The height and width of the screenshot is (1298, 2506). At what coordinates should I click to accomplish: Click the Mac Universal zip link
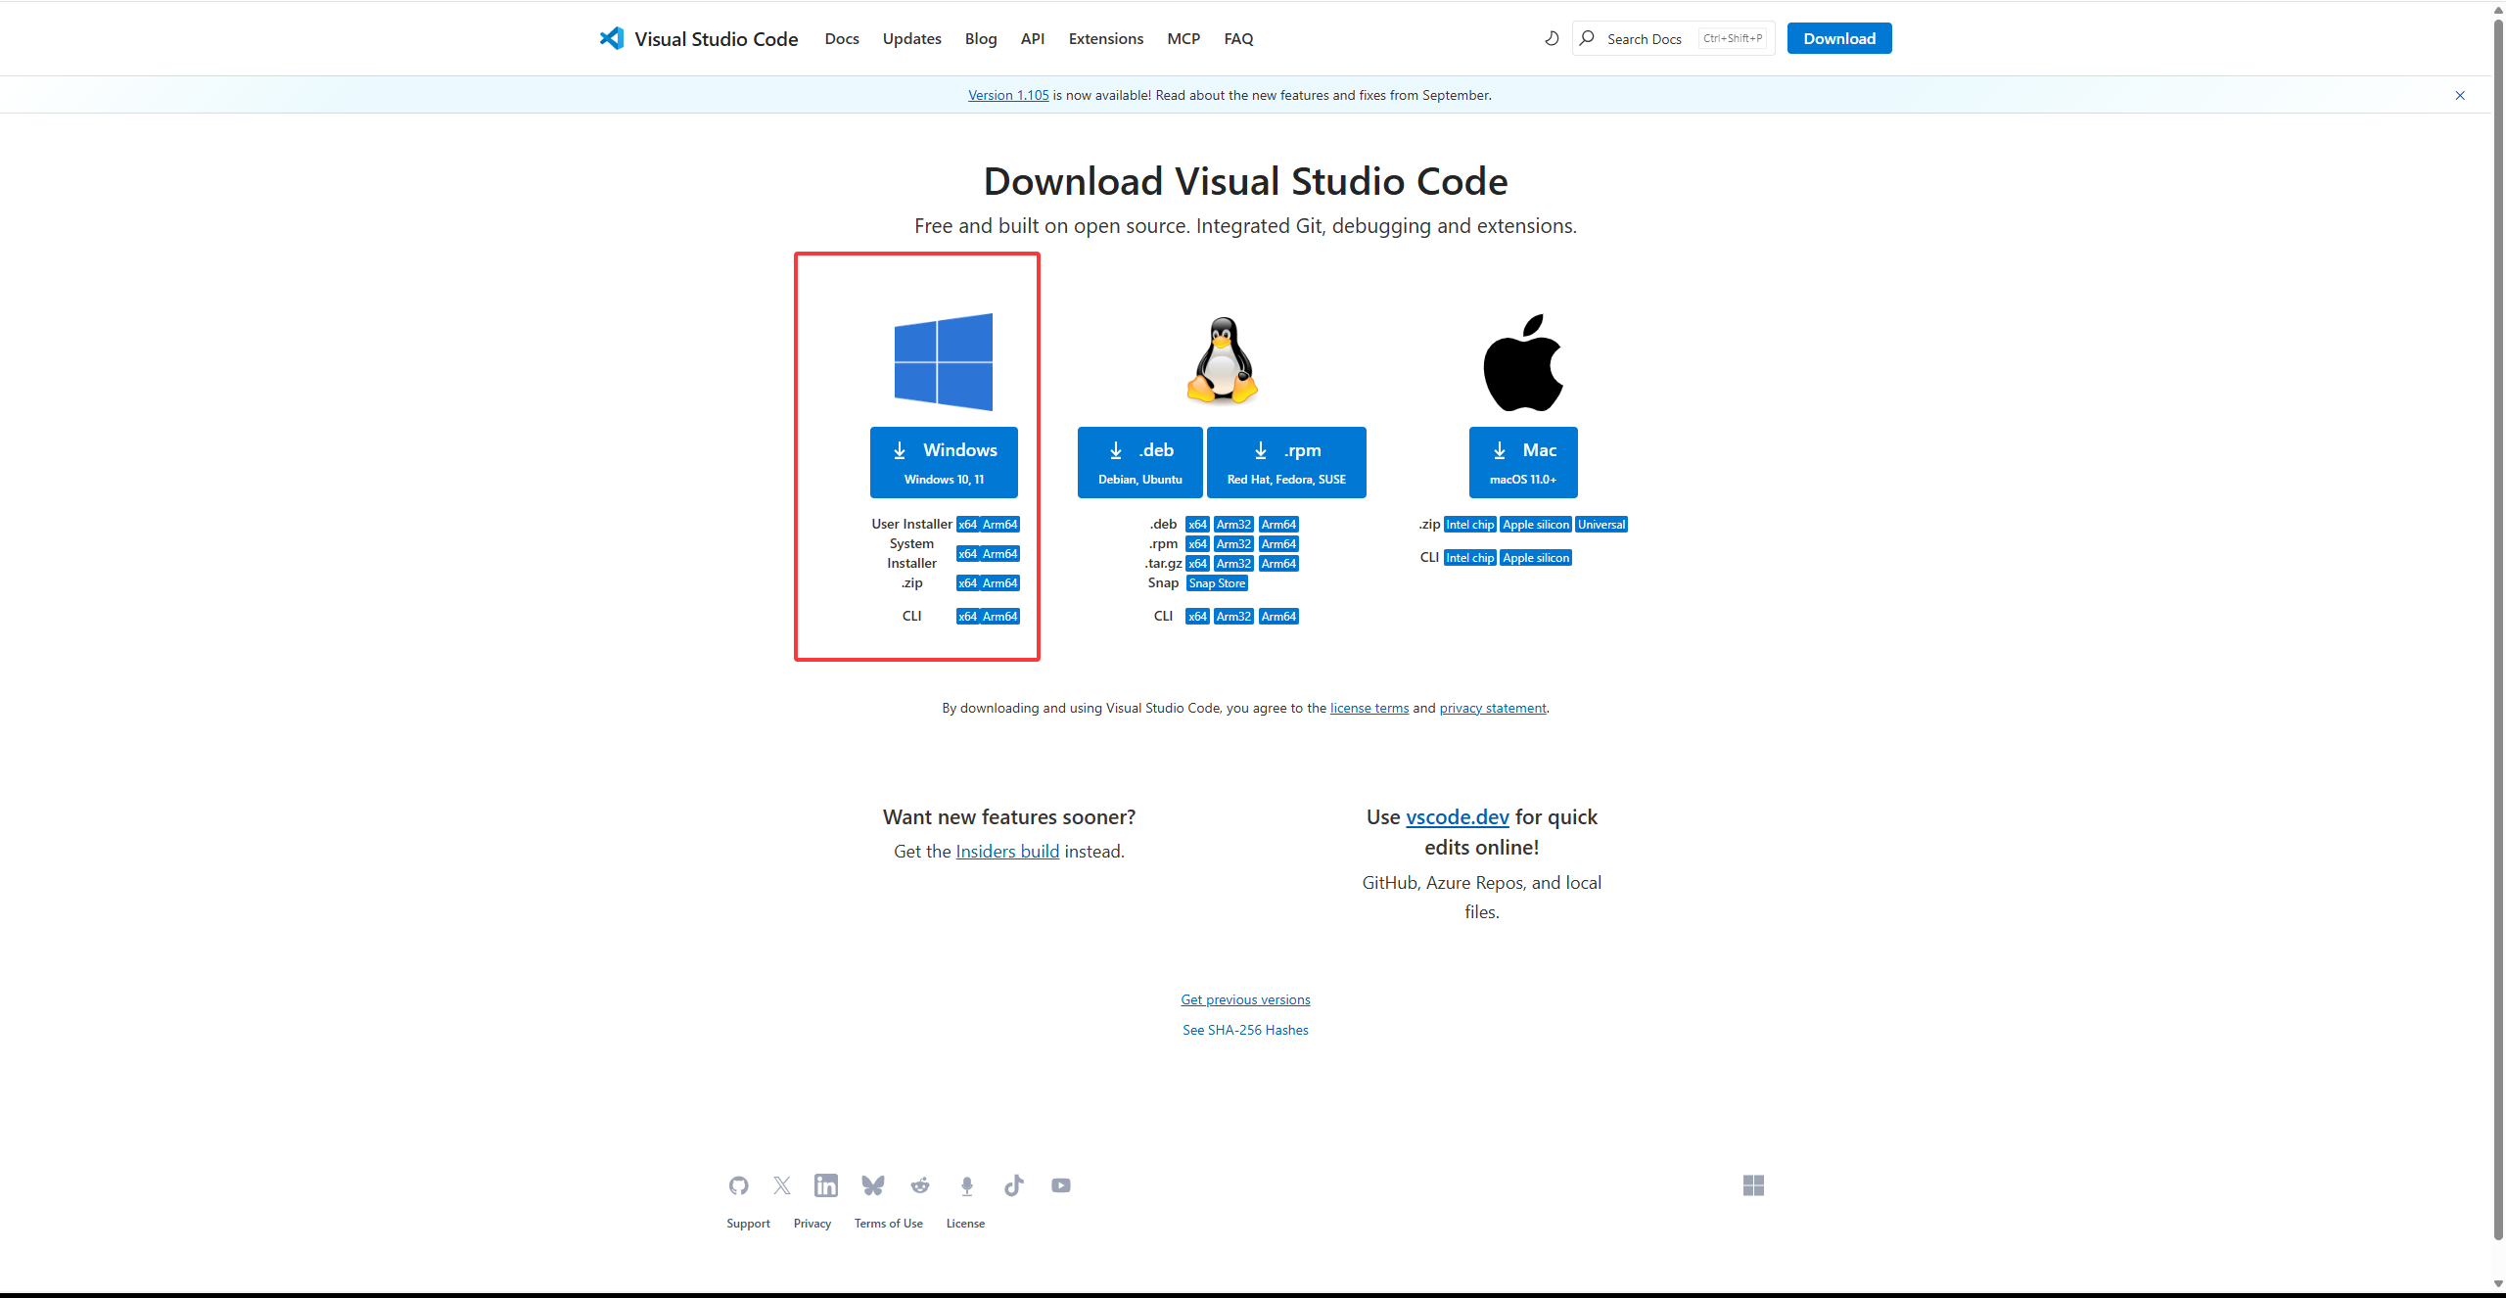pos(1601,525)
